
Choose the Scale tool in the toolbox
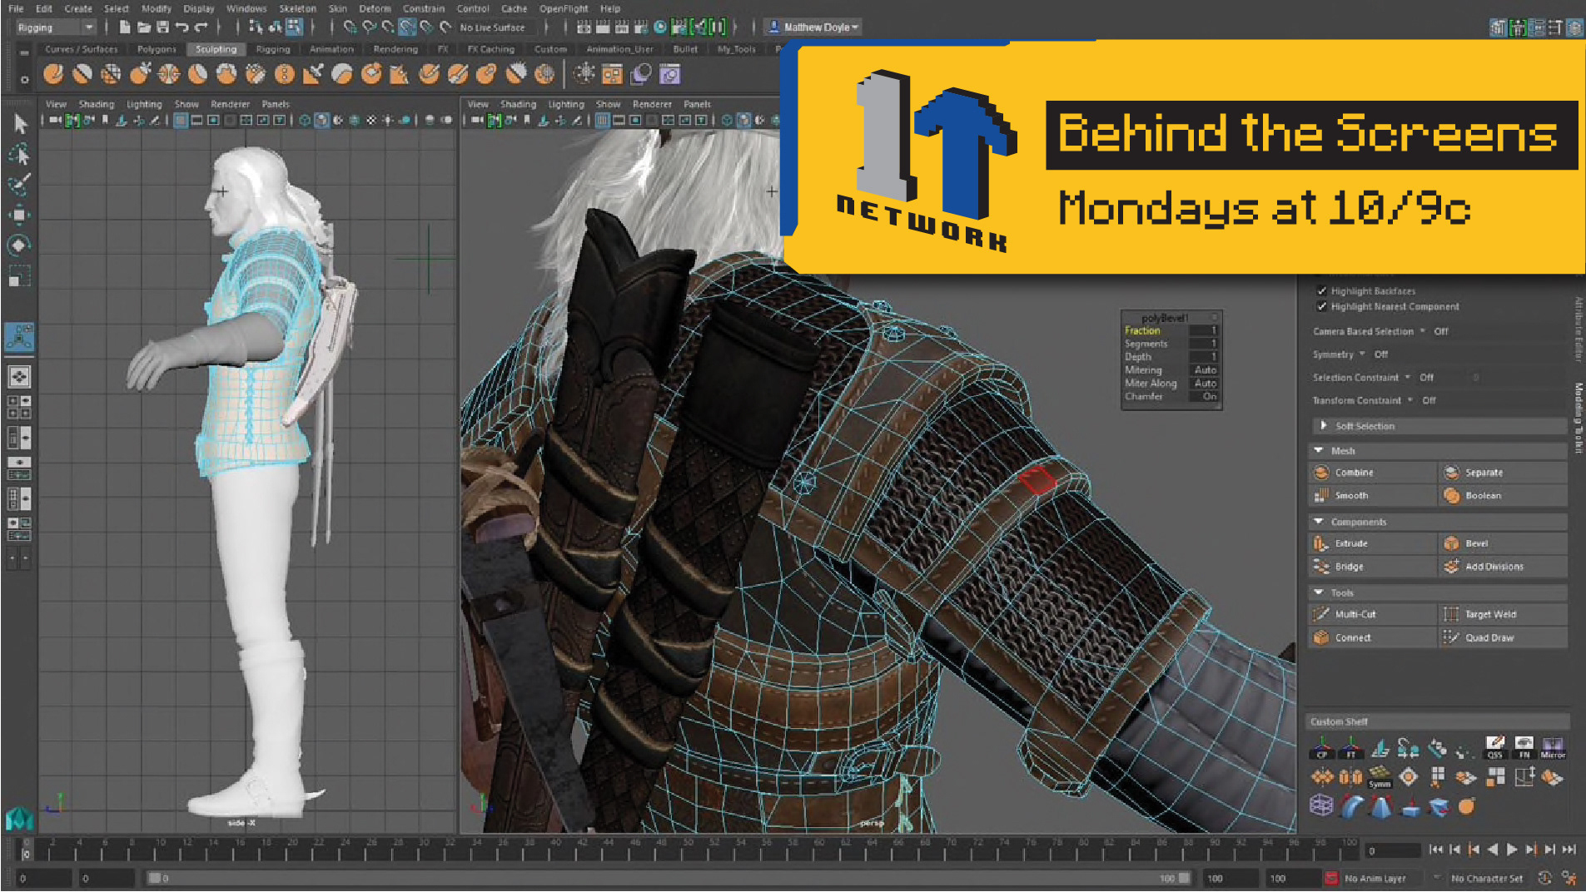tap(20, 275)
